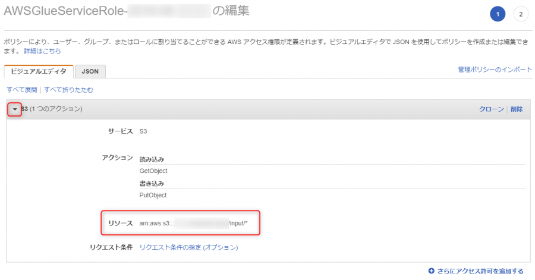Viewport: 535px width, 280px height.
Task: Edit the リソース ARN input/* row
Action: pyautogui.click(x=181, y=223)
